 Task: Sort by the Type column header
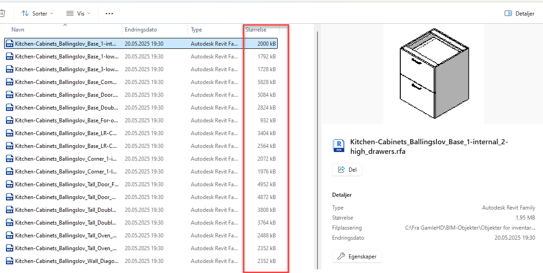pos(196,30)
